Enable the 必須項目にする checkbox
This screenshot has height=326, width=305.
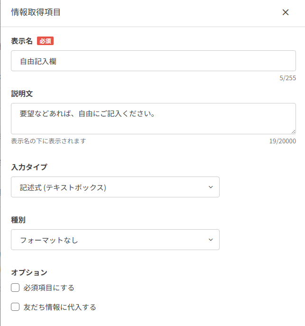point(15,288)
